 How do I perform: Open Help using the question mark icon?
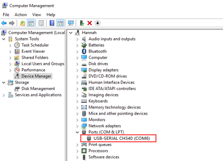click(52, 23)
